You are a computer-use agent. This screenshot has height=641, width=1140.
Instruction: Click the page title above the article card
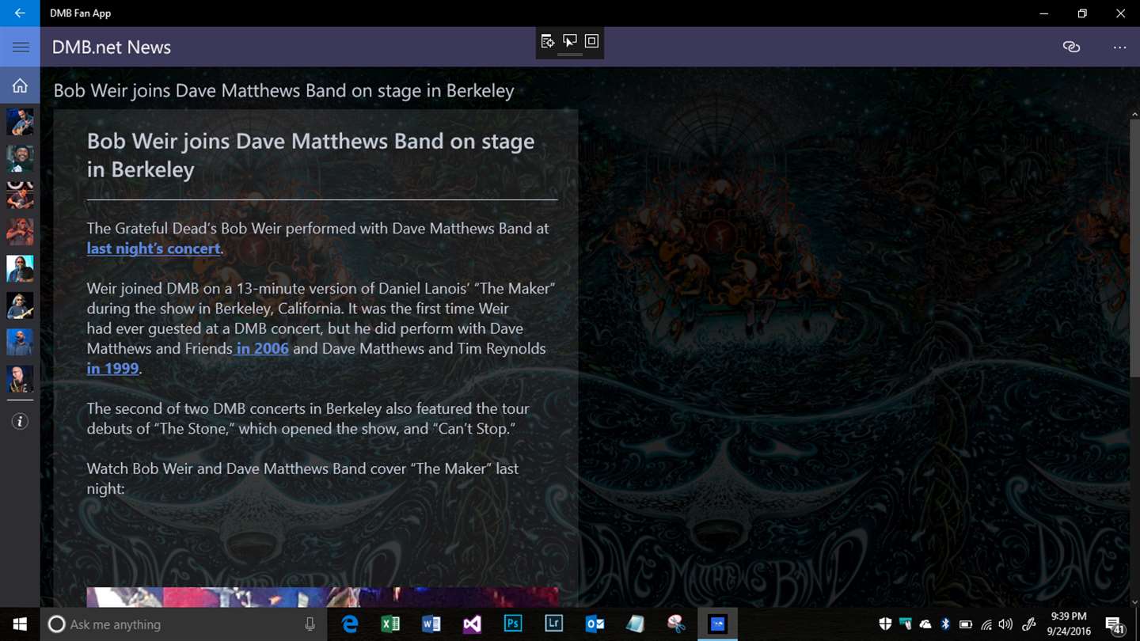283,90
